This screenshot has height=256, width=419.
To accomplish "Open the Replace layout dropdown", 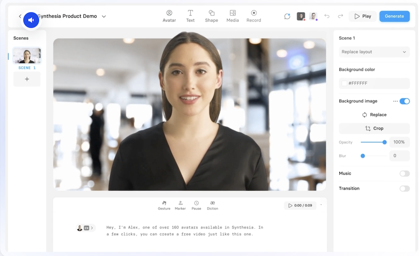I will [374, 52].
